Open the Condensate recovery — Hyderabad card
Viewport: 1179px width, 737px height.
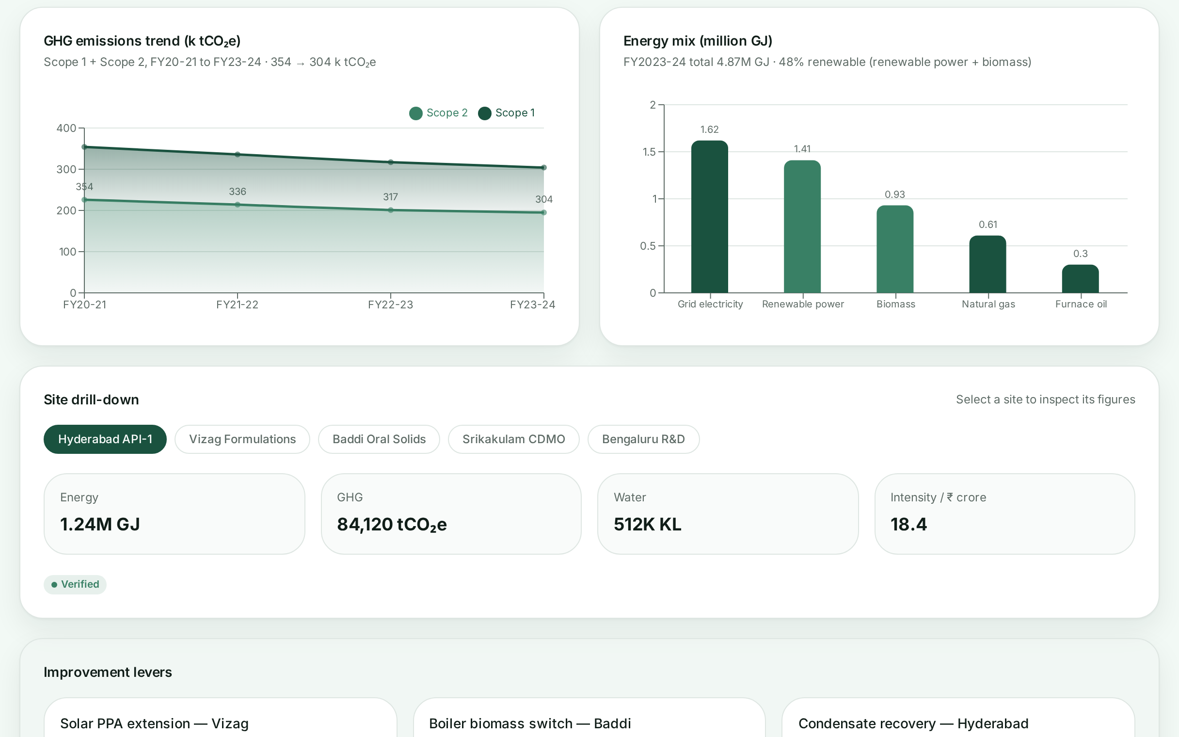coord(958,718)
